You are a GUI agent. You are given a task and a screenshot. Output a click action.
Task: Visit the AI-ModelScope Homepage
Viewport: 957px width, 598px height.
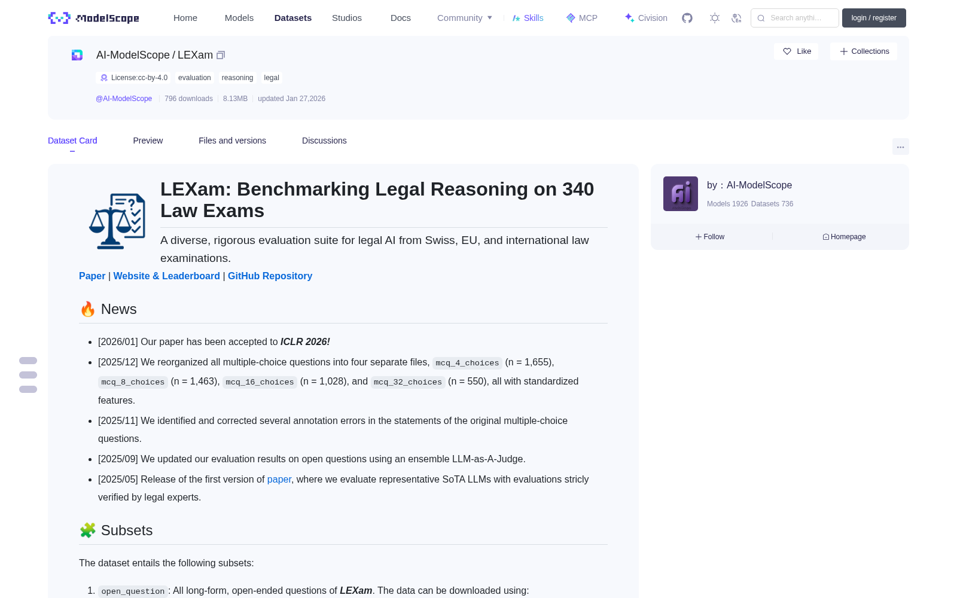coord(844,237)
